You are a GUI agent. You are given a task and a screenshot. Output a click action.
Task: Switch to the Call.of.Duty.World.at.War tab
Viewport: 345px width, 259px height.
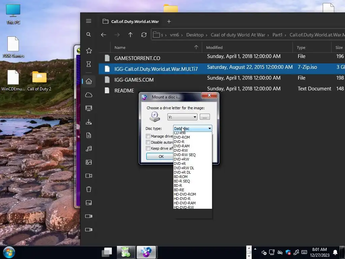[x=131, y=21]
